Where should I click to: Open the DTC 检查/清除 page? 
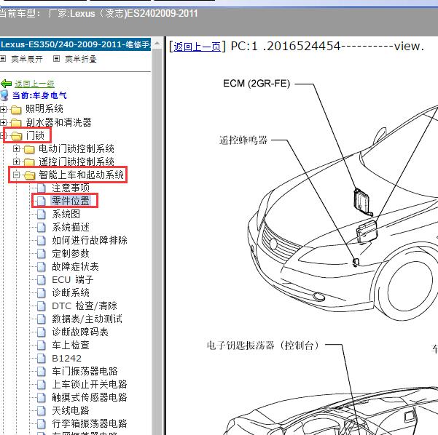(x=85, y=306)
